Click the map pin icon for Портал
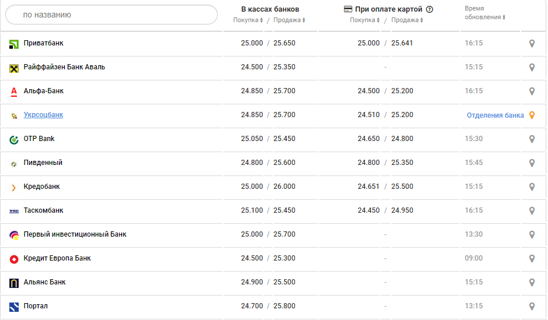Image resolution: width=548 pixels, height=320 pixels. [x=532, y=307]
